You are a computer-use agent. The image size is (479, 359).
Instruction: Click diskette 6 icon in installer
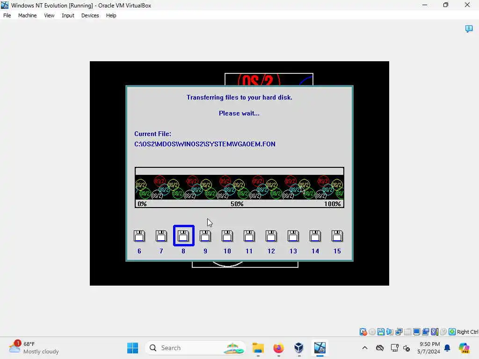tap(139, 236)
